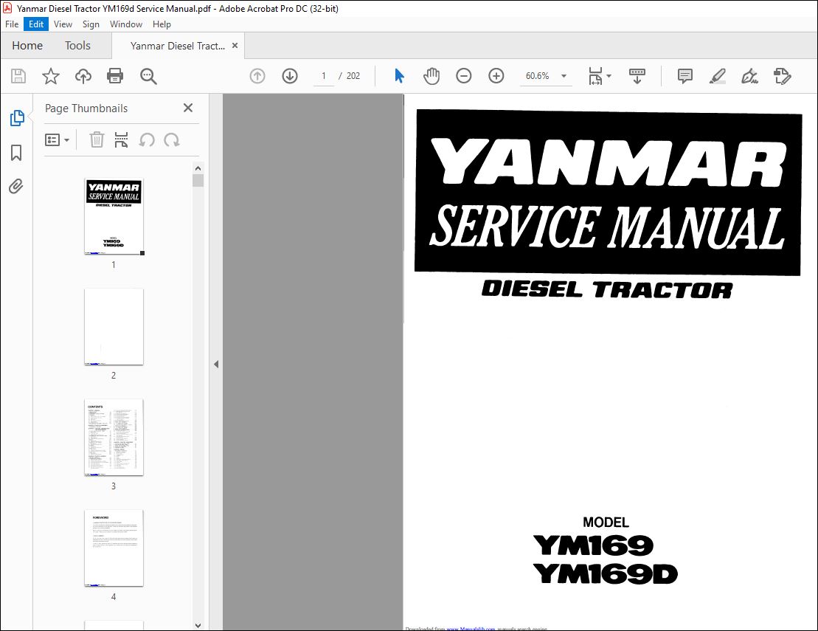Open the Sign menu

pyautogui.click(x=91, y=24)
